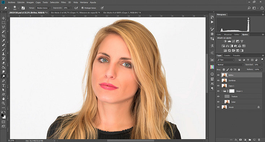Select the Rectangular Marquee tool
The image size is (265, 142).
tap(3, 23)
